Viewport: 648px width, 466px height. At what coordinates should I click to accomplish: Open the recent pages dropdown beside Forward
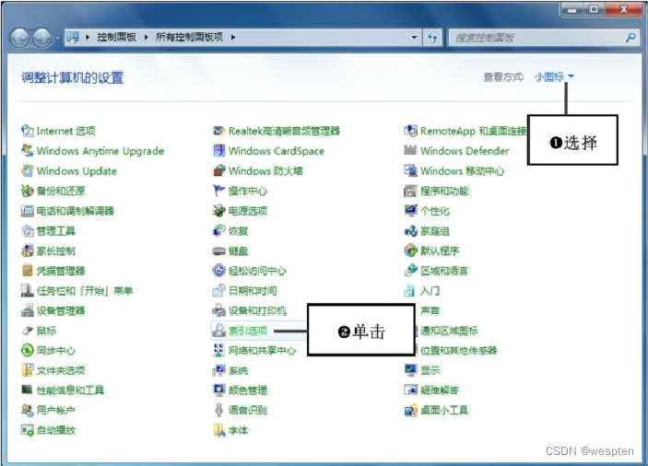click(x=58, y=38)
